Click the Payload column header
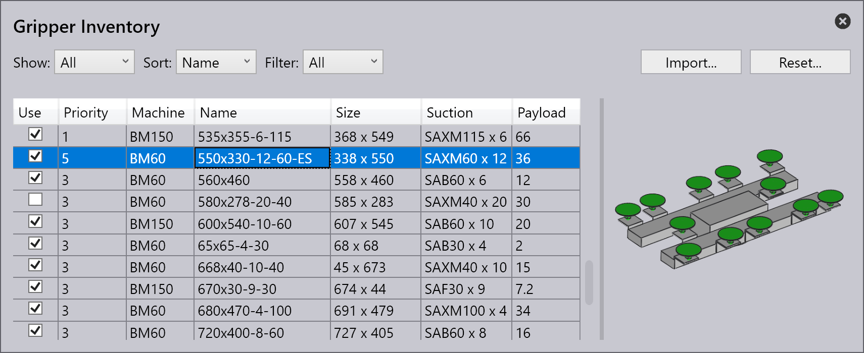This screenshot has width=864, height=353. (545, 112)
